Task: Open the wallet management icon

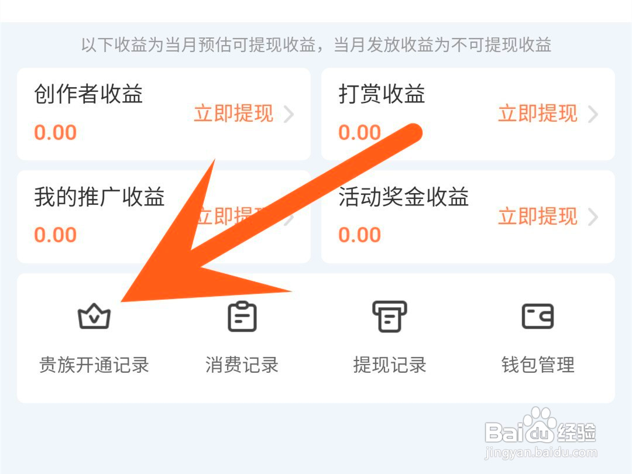Action: coord(538,317)
